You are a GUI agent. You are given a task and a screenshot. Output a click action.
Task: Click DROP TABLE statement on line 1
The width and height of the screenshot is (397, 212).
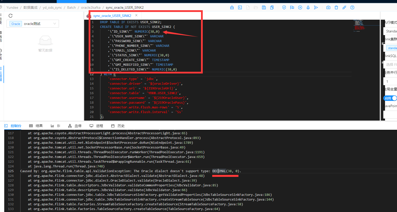(x=131, y=22)
